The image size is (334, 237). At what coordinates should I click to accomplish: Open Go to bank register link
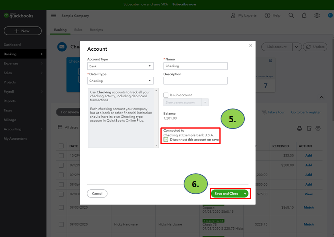click(306, 112)
